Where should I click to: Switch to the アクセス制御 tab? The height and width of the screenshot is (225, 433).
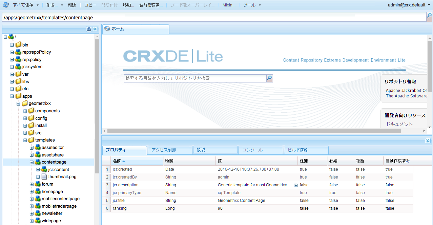[170, 150]
